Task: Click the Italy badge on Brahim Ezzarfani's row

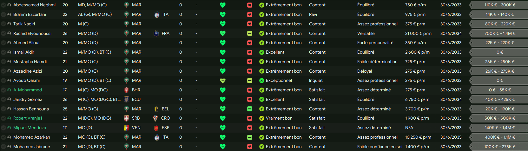Action: [x=157, y=15]
